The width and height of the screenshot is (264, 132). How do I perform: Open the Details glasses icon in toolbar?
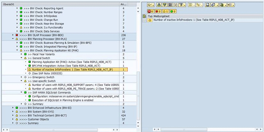[150, 5]
